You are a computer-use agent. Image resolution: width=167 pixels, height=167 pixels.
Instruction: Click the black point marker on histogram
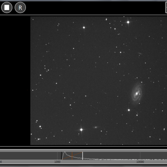click(x=61, y=156)
